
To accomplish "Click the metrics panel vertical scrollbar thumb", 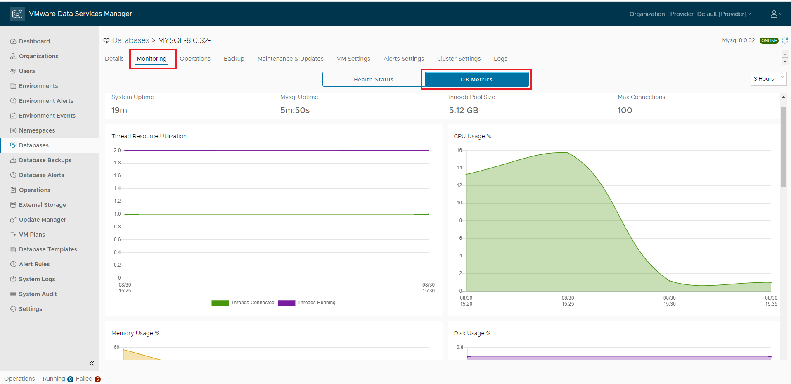I will coord(783,147).
